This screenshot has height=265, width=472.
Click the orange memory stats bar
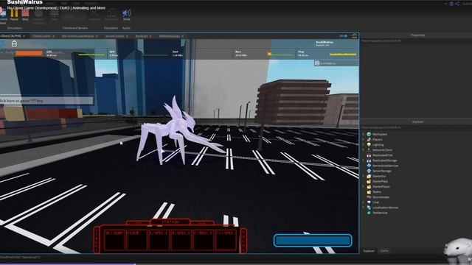point(29,53)
